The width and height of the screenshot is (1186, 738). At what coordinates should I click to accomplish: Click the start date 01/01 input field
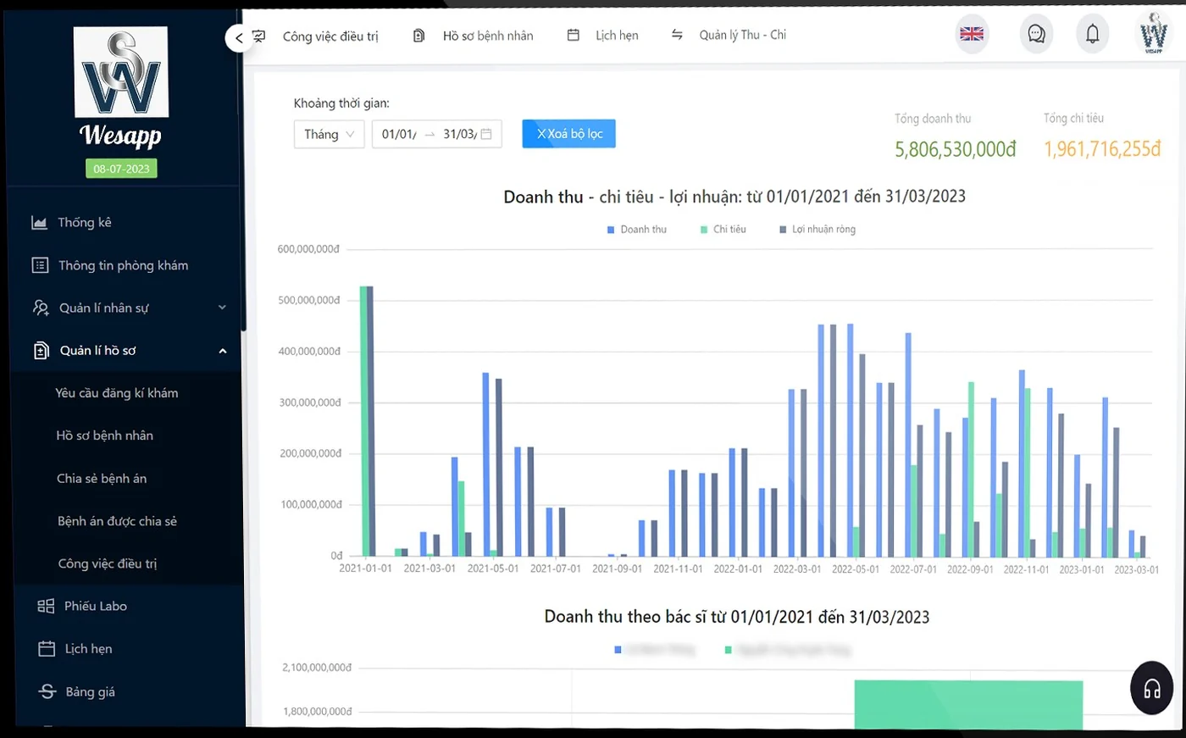point(399,134)
